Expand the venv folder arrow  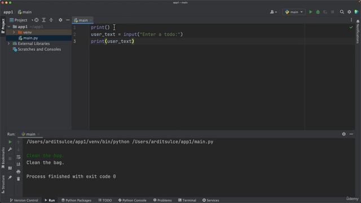[14, 33]
